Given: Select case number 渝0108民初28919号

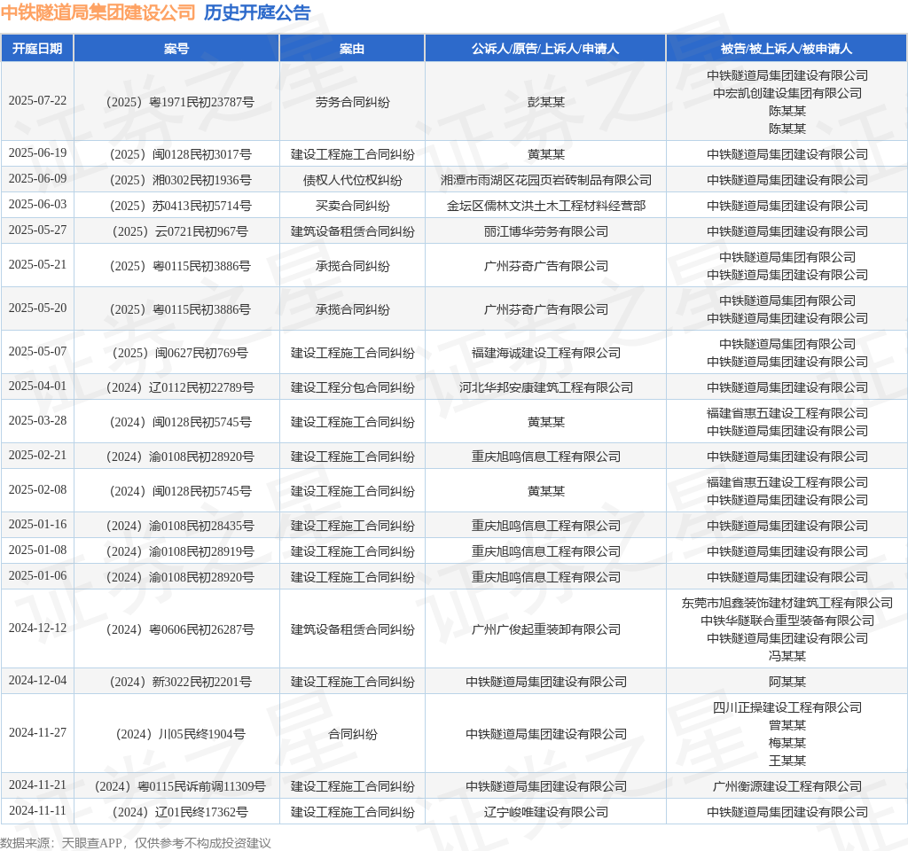Looking at the screenshot, I should (x=180, y=551).
